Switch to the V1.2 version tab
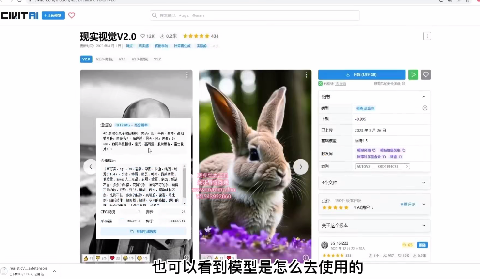Image resolution: width=480 pixels, height=279 pixels. [x=157, y=59]
